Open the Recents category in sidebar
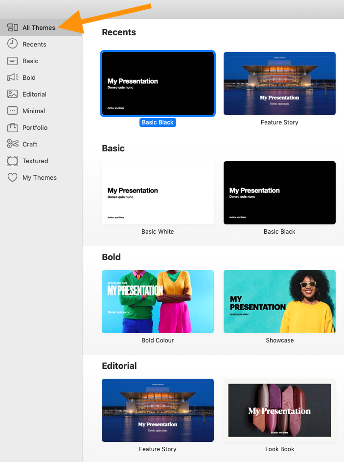This screenshot has height=462, width=344. pyautogui.click(x=34, y=44)
